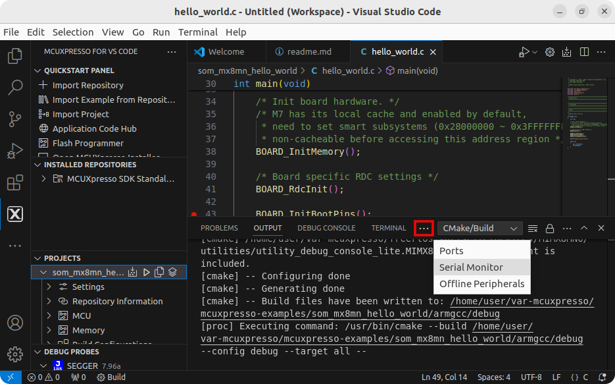Open the Extensions view icon
The image size is (615, 384).
tap(14, 182)
